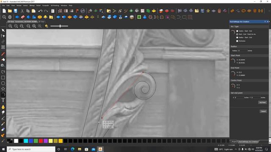Switch to the 3D View tab
Image resolution: width=271 pixels, height=152 pixels.
point(41,22)
